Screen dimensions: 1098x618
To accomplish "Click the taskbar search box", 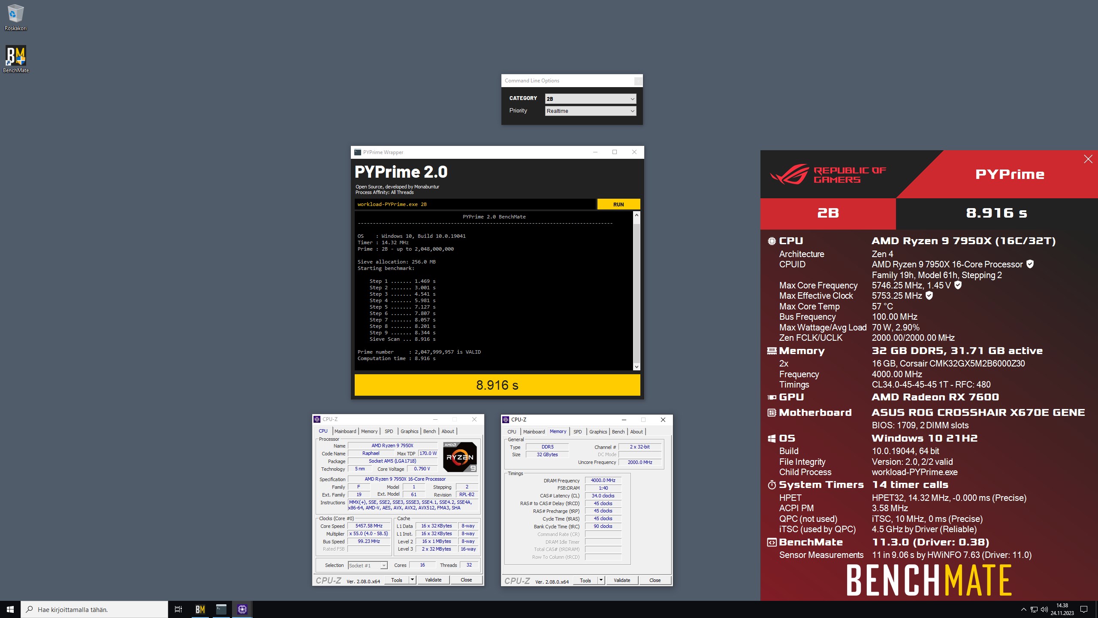I will (x=94, y=609).
